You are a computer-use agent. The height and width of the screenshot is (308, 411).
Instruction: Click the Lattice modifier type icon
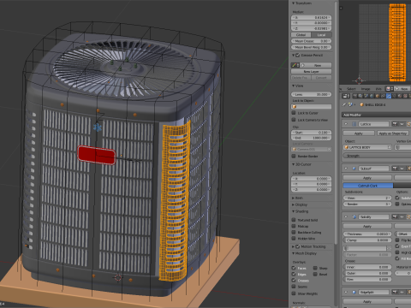tap(354, 124)
